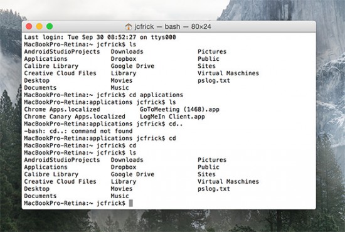This screenshot has width=345, height=232.
Task: Select 'Chrome Apps.localized' entry
Action: [62, 109]
